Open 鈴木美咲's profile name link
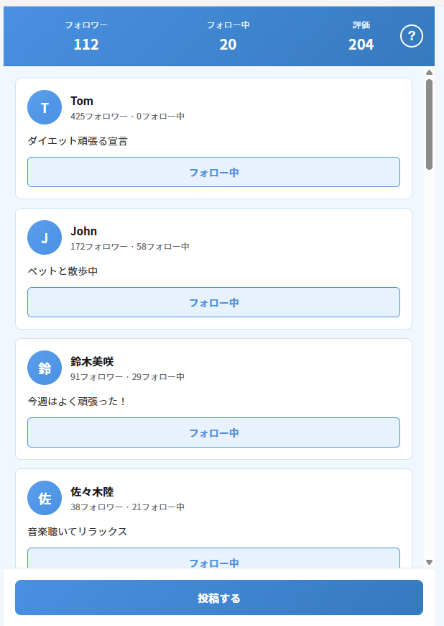Screen dimensions: 444x626 (x=92, y=361)
